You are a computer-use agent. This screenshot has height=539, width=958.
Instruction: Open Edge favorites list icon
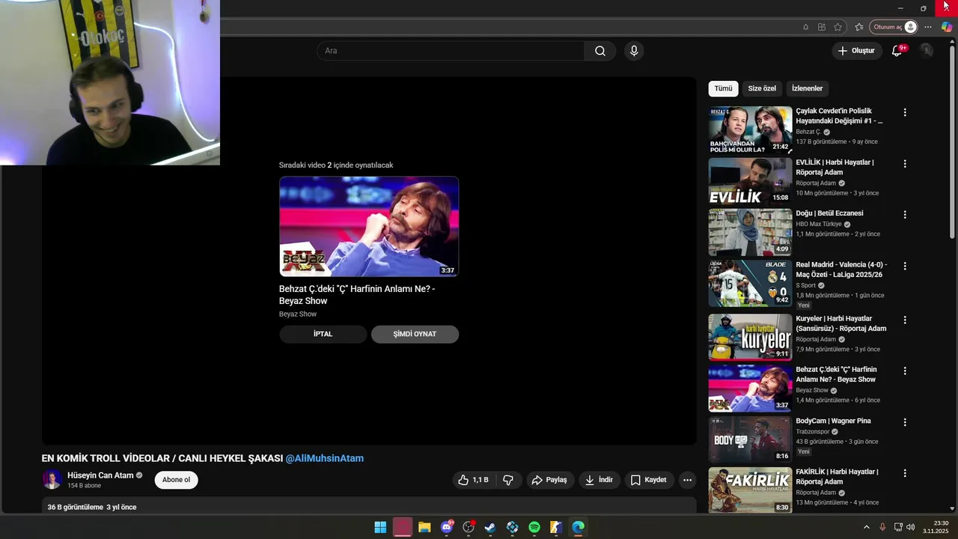[859, 27]
